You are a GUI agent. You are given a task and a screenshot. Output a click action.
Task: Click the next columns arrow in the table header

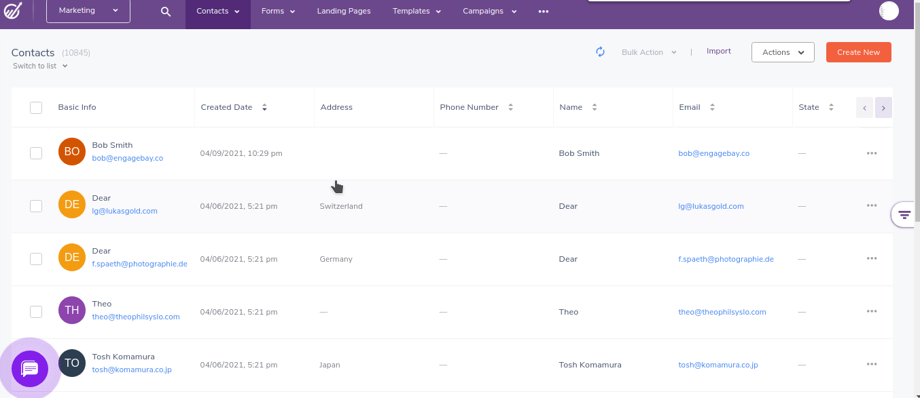pyautogui.click(x=883, y=108)
